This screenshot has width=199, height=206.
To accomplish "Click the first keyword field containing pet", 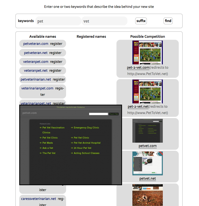I will 58,21.
